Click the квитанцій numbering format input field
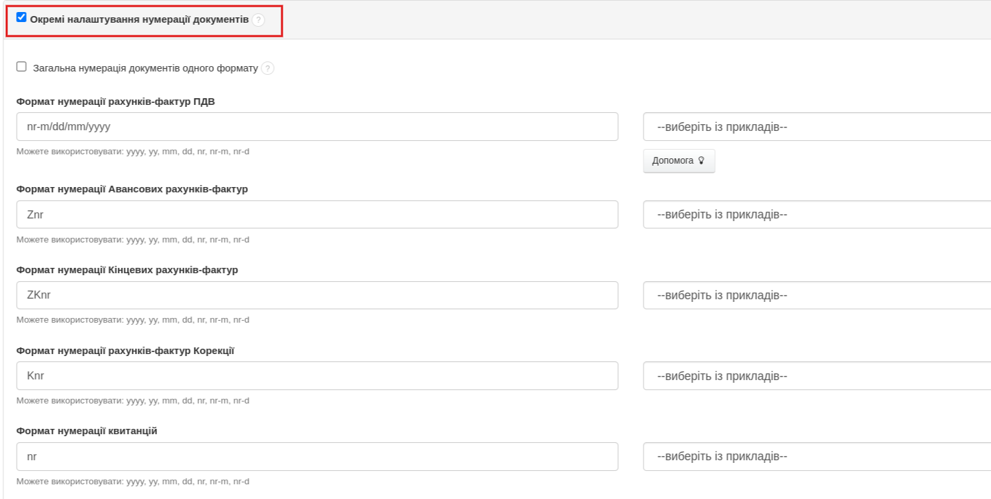This screenshot has height=499, width=991. [x=317, y=457]
